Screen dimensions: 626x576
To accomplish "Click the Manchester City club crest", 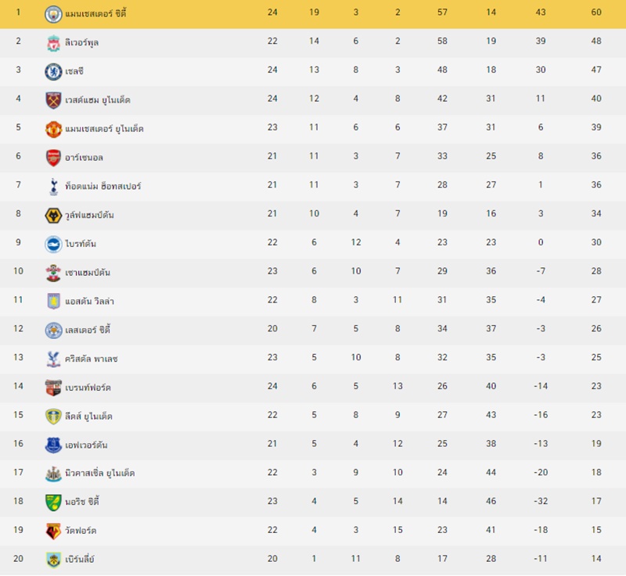I will [53, 14].
